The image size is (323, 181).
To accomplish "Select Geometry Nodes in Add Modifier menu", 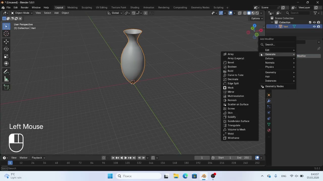I will [278, 86].
